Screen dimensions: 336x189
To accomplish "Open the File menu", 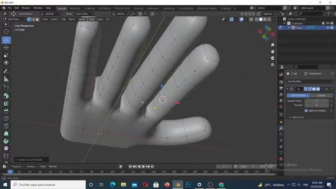I will coord(9,8).
